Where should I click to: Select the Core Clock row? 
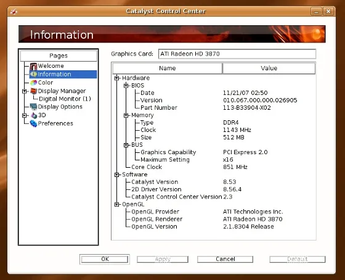click(x=214, y=167)
